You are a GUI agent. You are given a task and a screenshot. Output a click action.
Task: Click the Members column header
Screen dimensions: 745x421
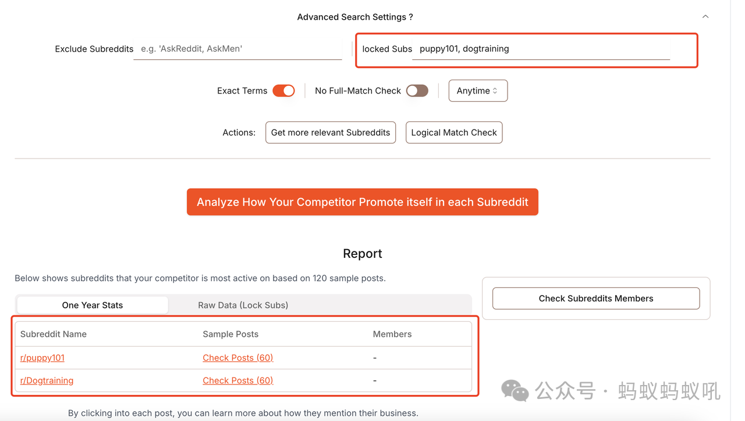(392, 334)
